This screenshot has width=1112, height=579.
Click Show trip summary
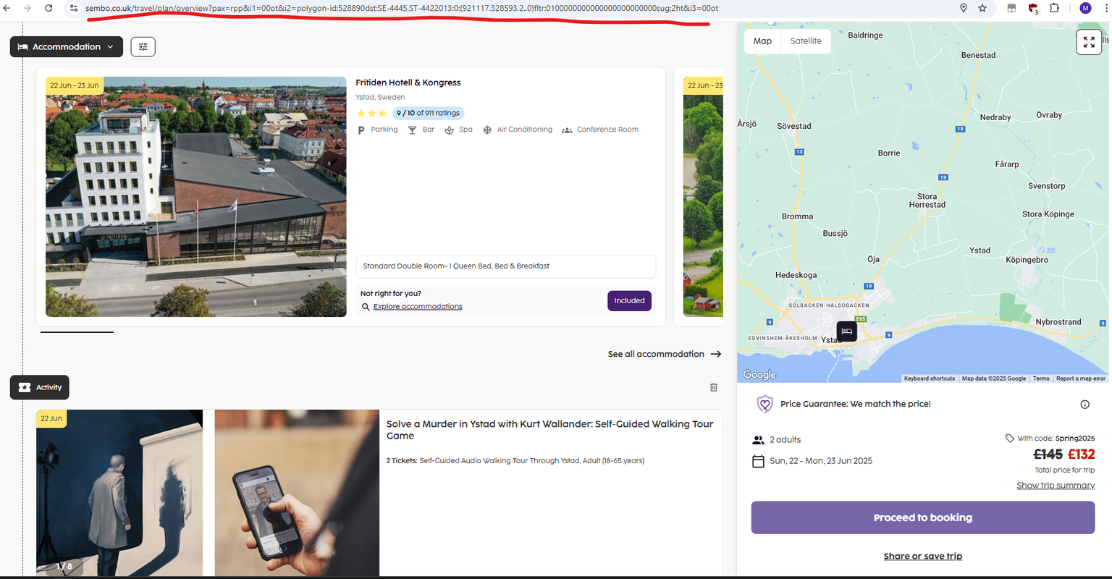coord(1056,485)
